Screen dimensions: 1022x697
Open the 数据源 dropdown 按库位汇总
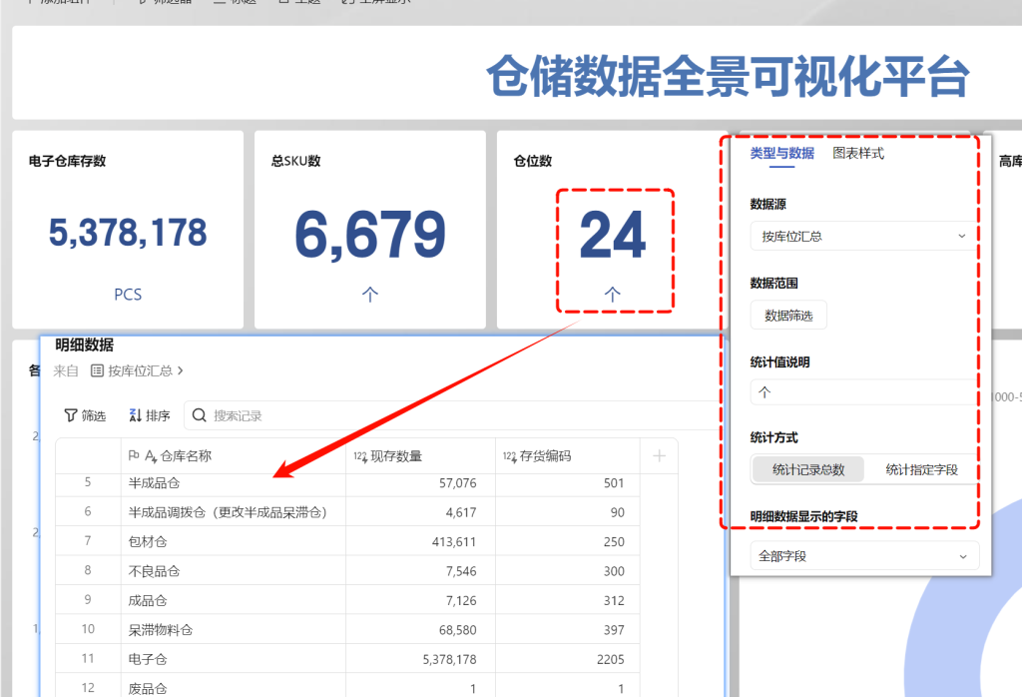pos(863,236)
